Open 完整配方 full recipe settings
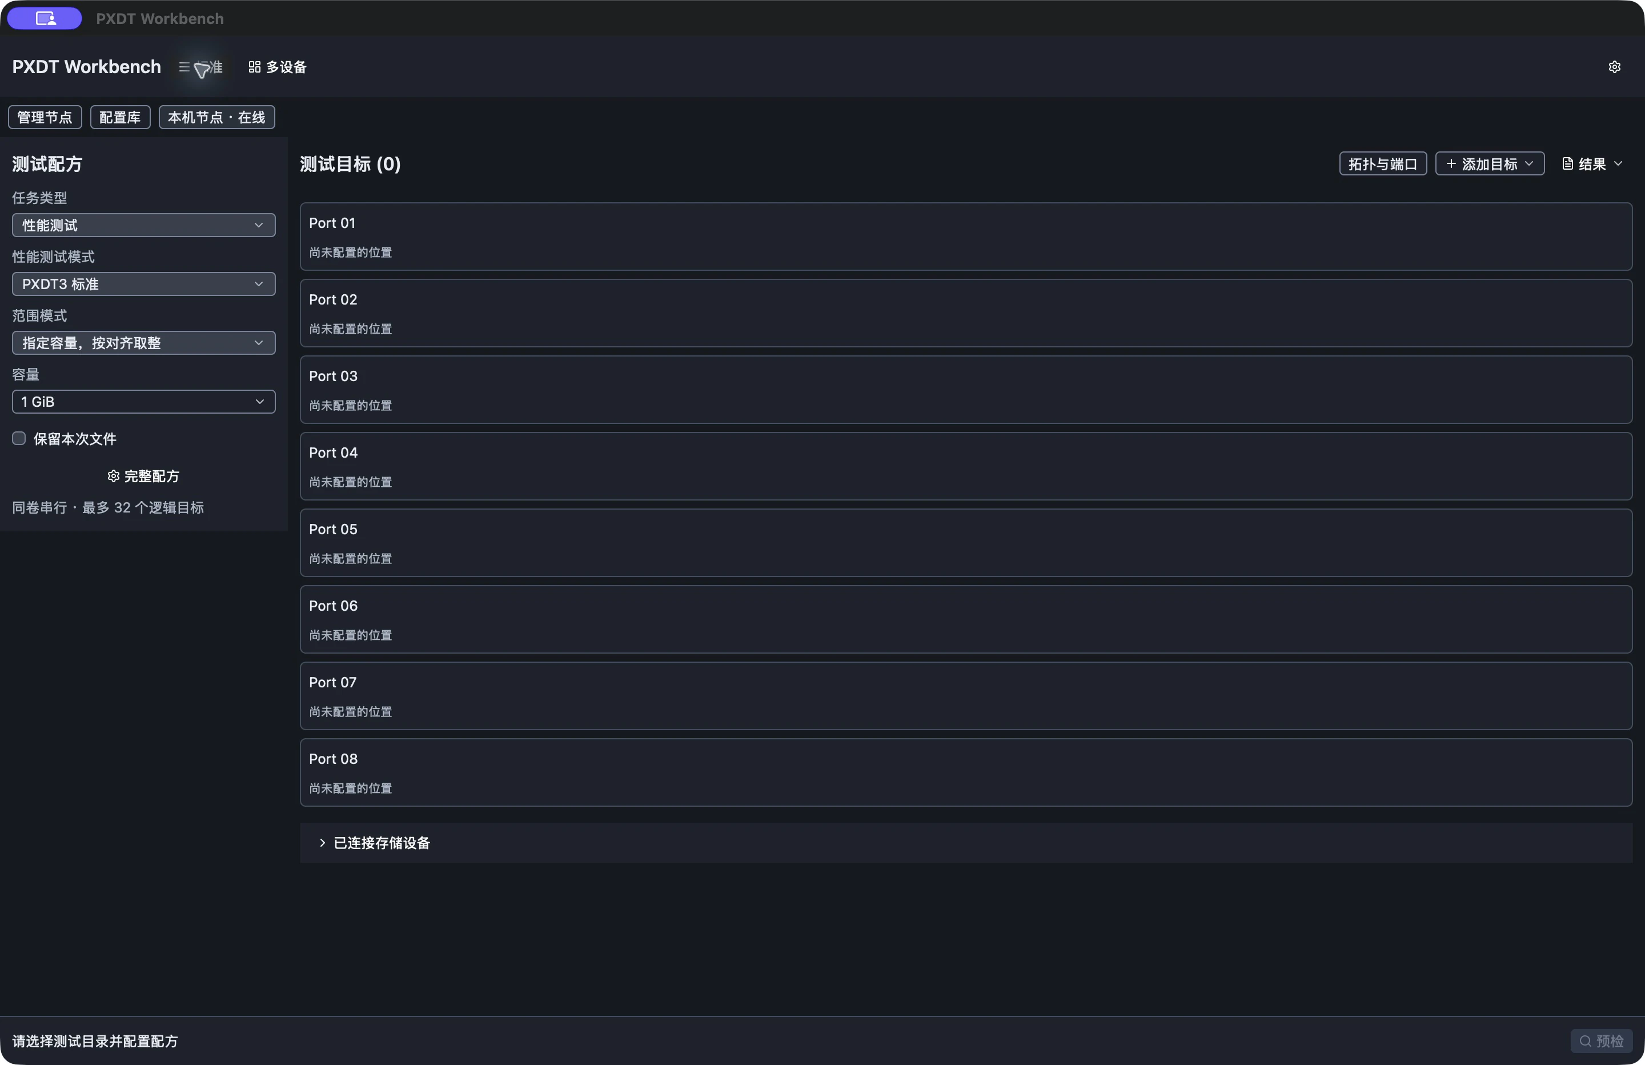Viewport: 1645px width, 1065px height. click(144, 476)
